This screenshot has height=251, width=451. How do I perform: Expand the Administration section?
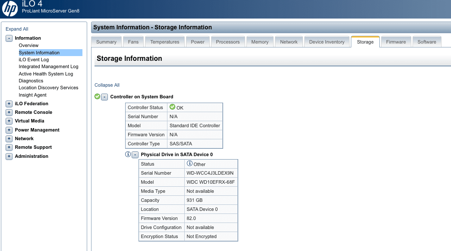(9, 157)
